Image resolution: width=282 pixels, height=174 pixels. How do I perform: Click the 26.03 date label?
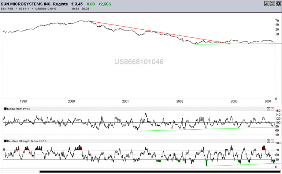point(85,9)
